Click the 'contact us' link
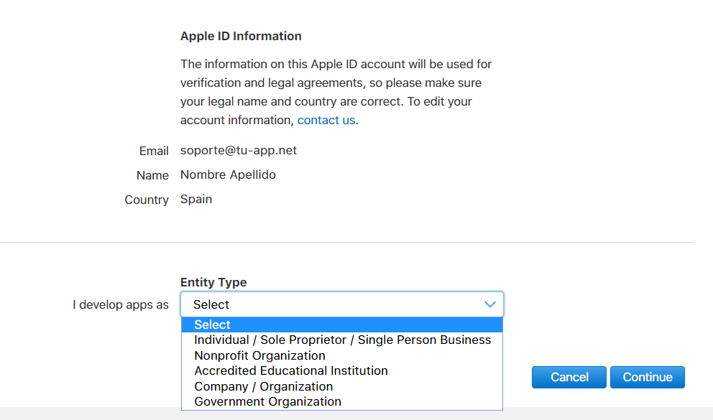 click(326, 121)
